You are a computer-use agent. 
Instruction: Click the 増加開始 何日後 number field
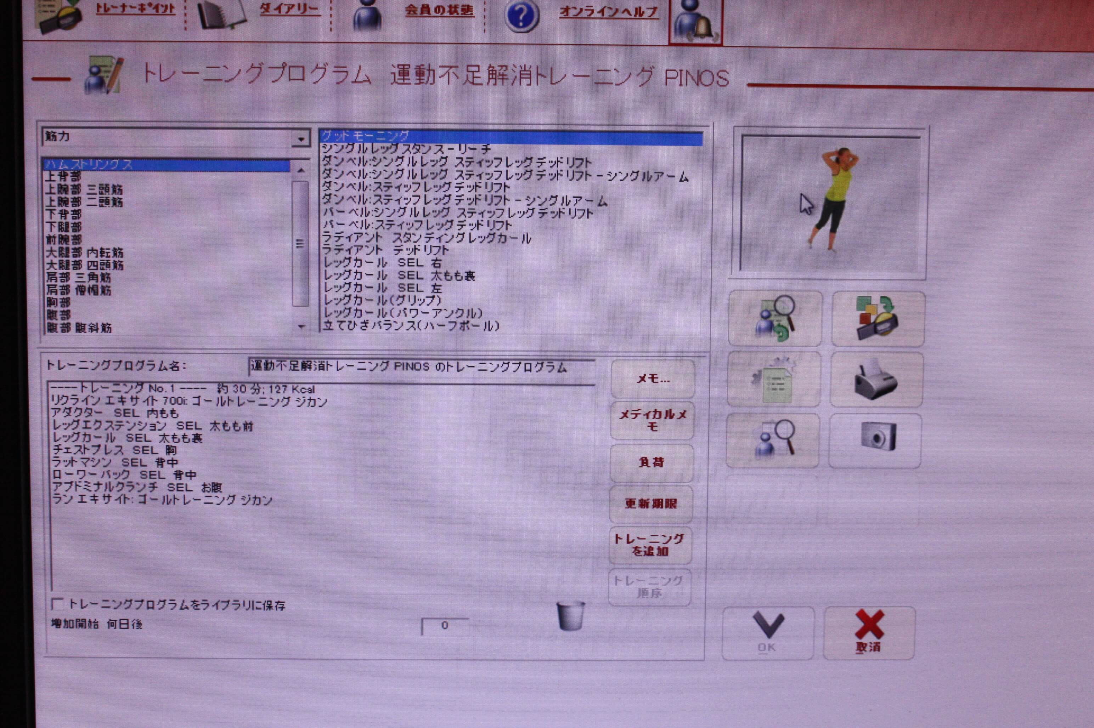[x=445, y=626]
